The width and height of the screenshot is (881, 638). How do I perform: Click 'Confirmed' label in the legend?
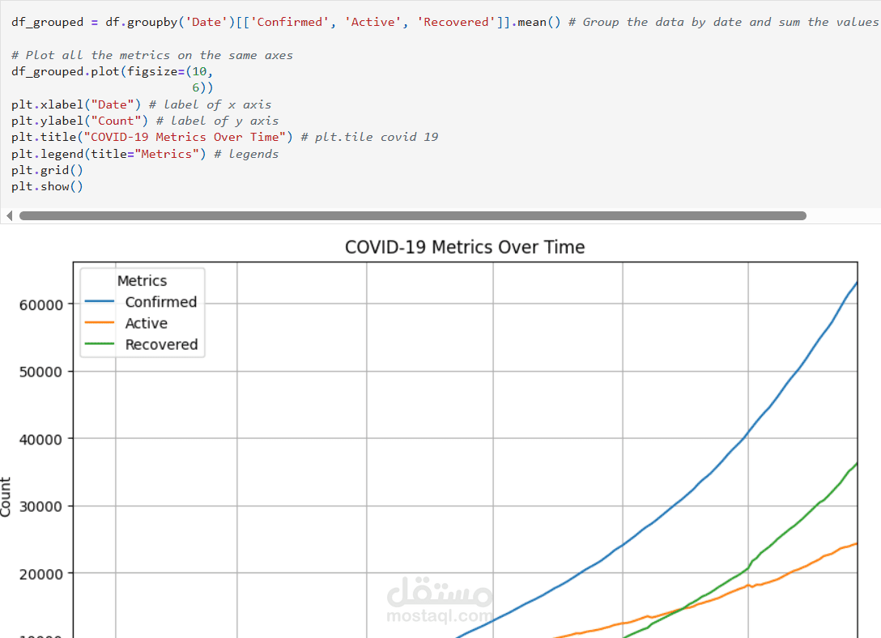tap(161, 302)
